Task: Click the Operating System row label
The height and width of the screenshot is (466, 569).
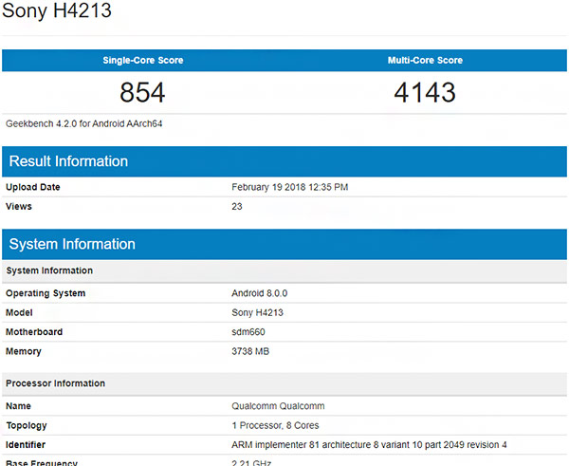Action: click(x=46, y=293)
